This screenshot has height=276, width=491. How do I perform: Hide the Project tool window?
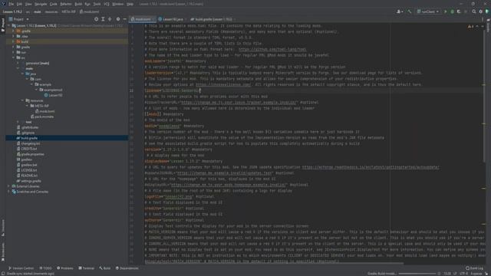(x=124, y=19)
